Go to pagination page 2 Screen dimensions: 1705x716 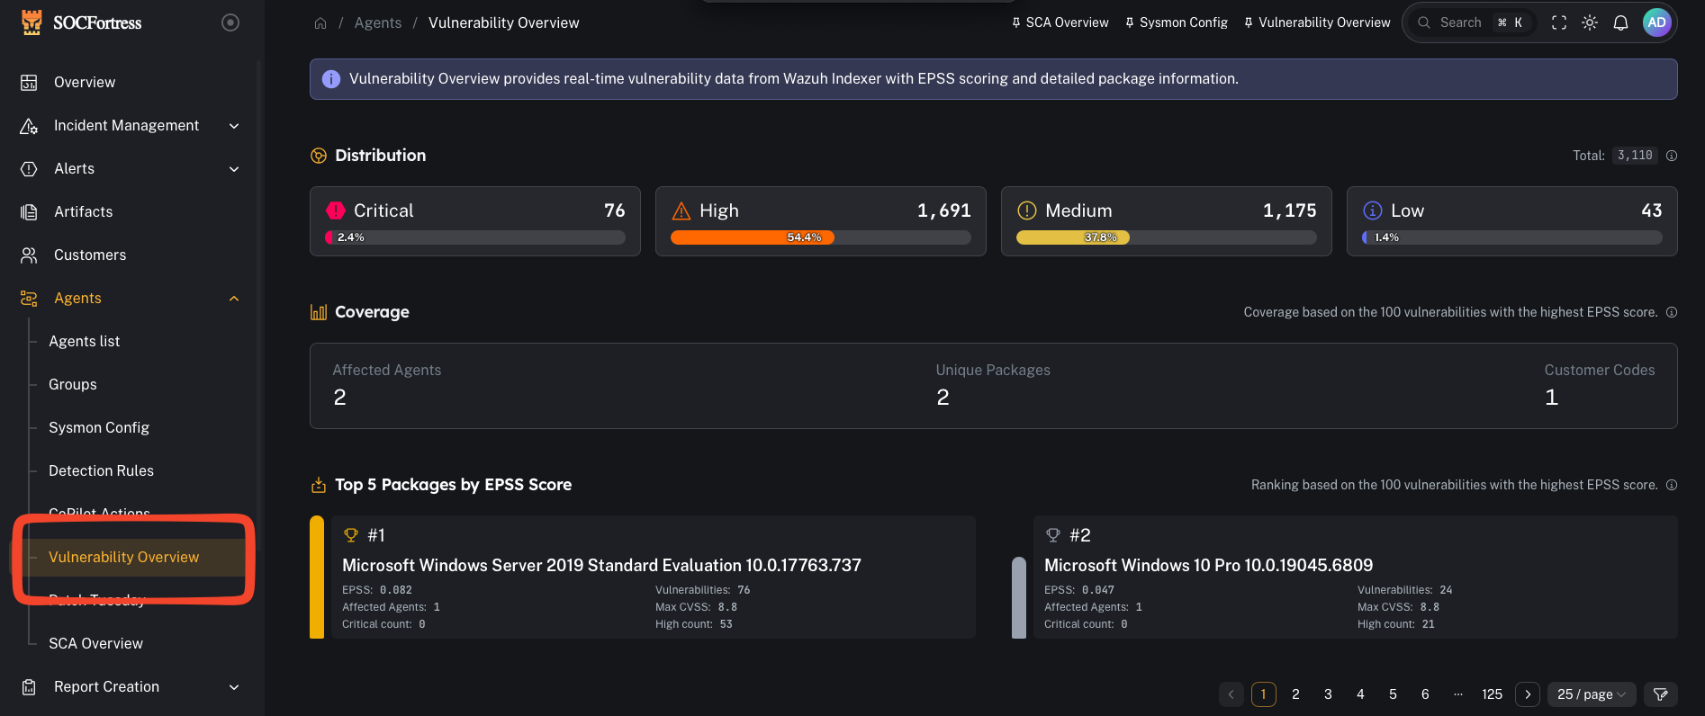click(x=1295, y=694)
